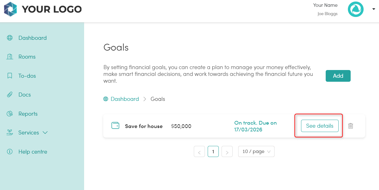Image resolution: width=379 pixels, height=190 pixels.
Task: Click the Reports pie chart icon
Action: [x=10, y=114]
